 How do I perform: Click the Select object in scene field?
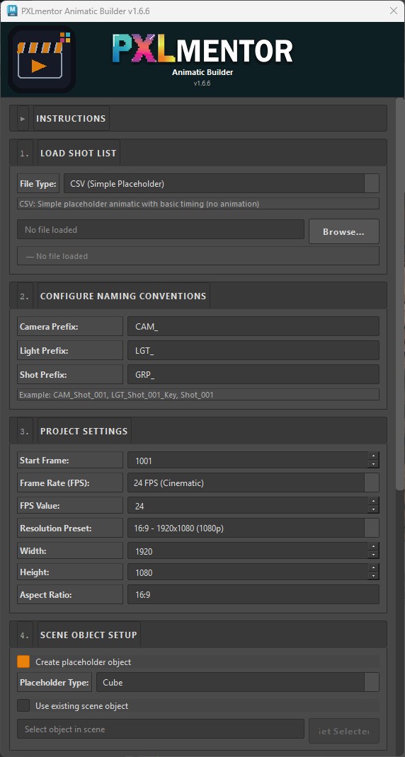(x=161, y=729)
